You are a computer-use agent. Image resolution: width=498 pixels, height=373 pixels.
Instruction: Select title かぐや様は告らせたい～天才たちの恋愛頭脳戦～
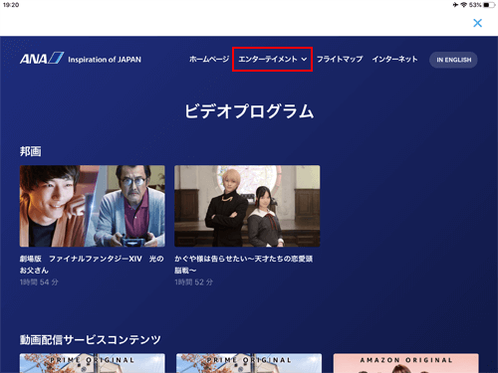(244, 265)
